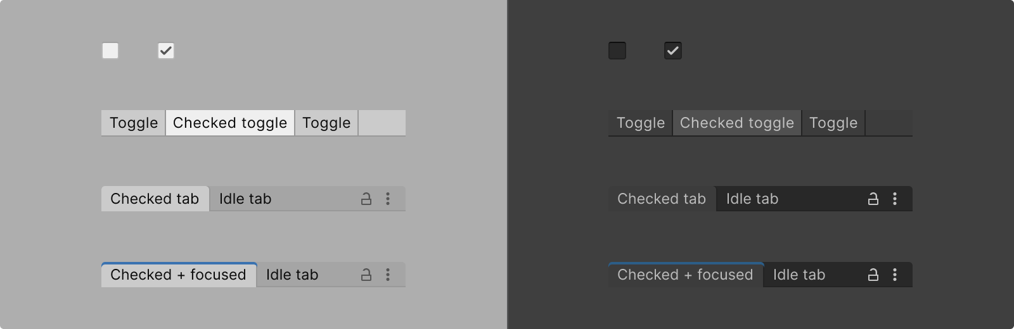Switch to the light Idle tab beside Checked + focused
1014x329 pixels.
pyautogui.click(x=292, y=275)
